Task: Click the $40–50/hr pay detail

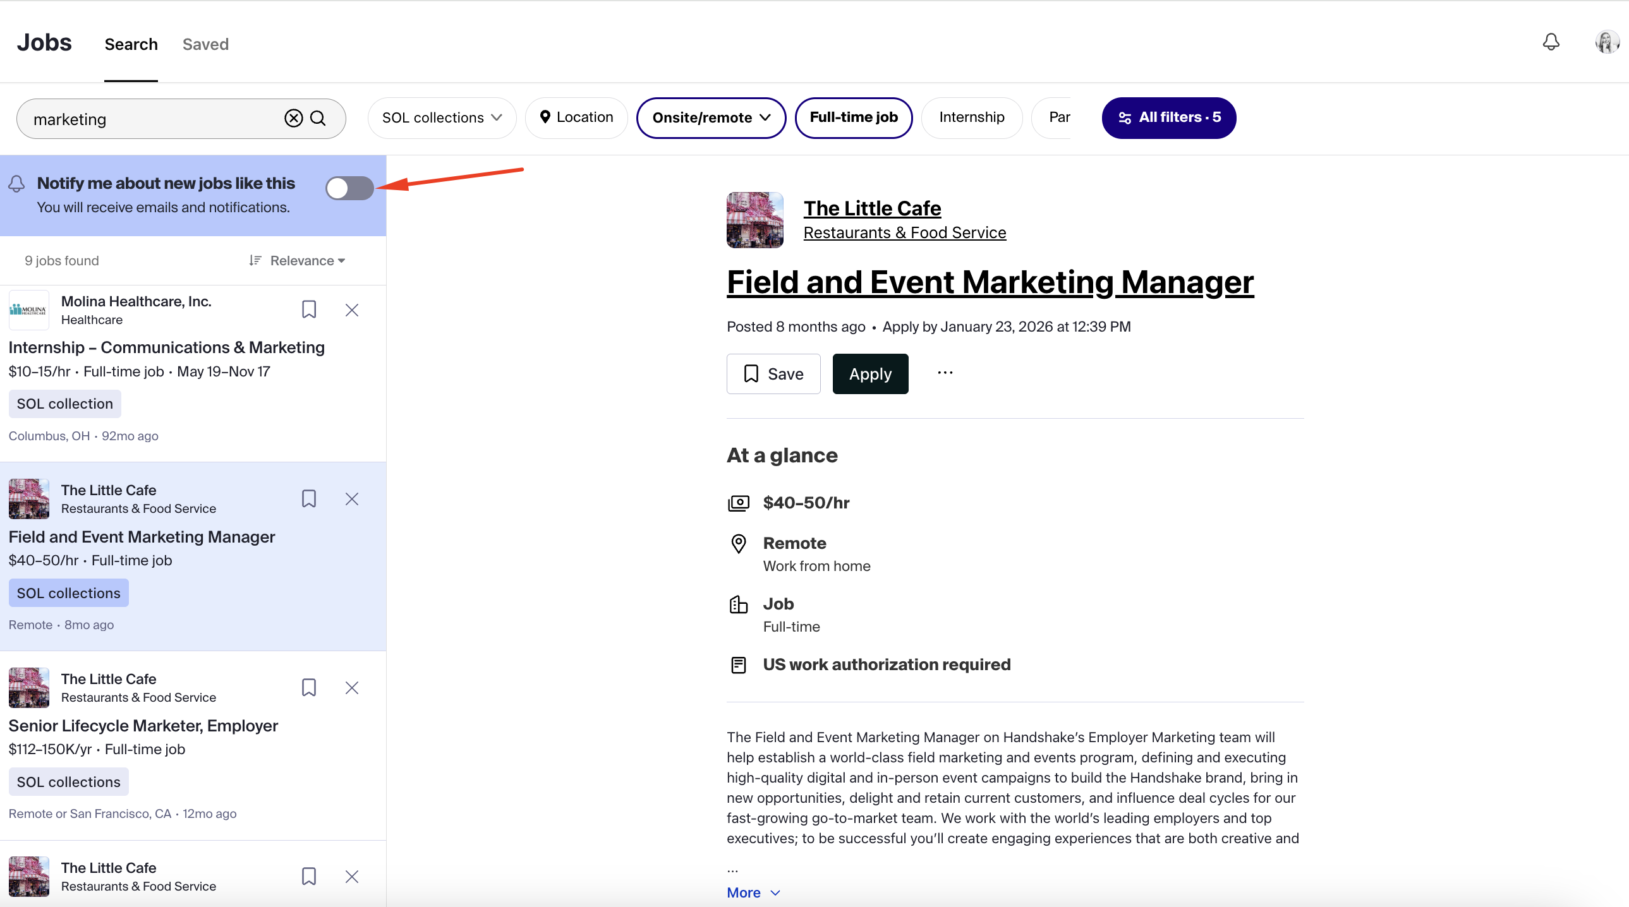Action: tap(806, 503)
